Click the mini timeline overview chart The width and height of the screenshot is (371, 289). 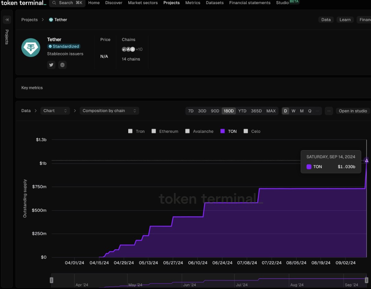coord(209,280)
